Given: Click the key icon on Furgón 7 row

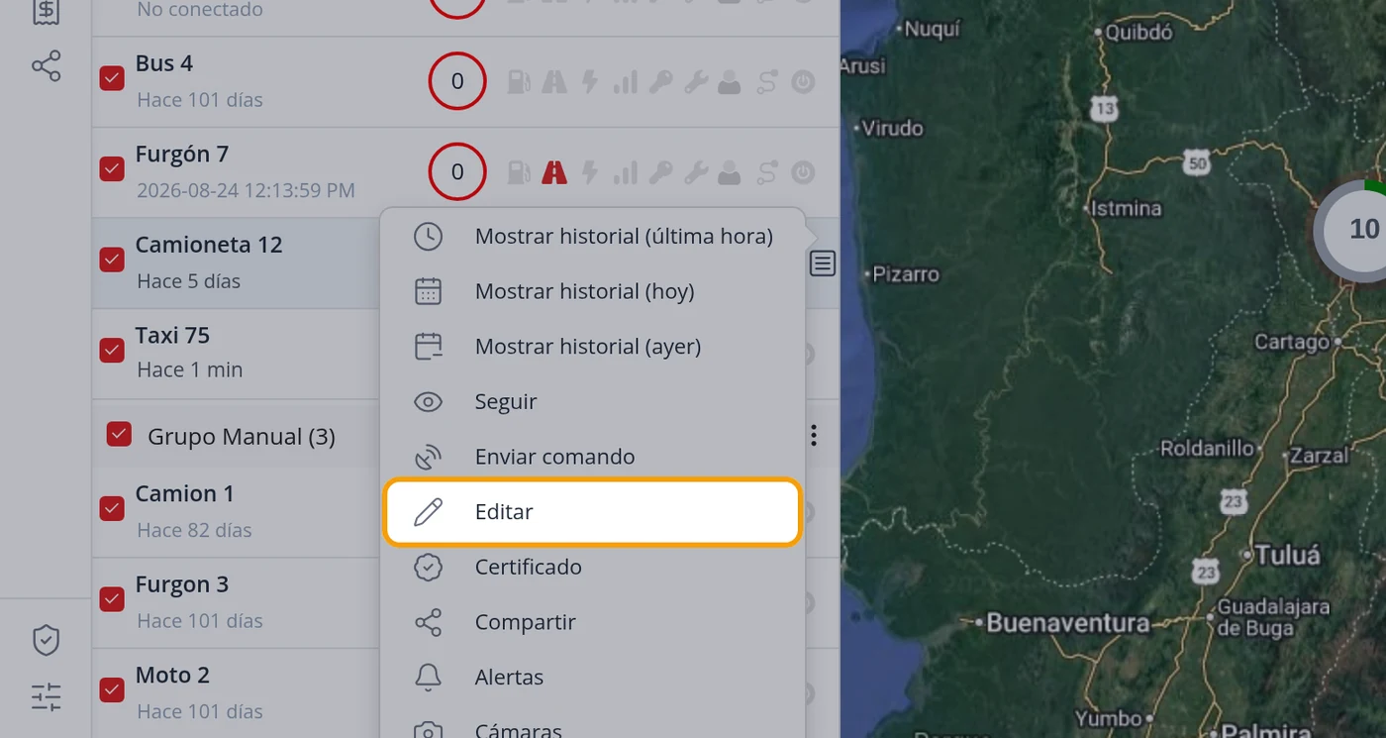Looking at the screenshot, I should click(660, 172).
